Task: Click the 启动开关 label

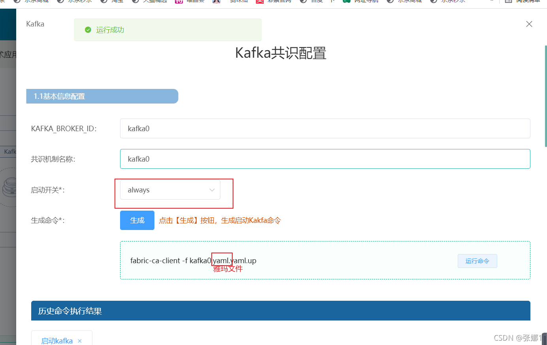Action: [48, 190]
